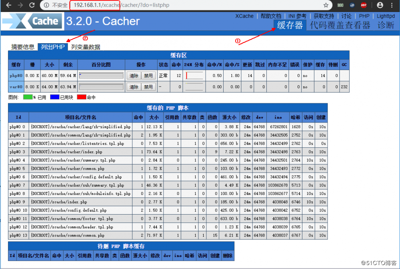Select row cacher/listentries.tpl.php
This screenshot has width=400, height=269.
(x=168, y=143)
